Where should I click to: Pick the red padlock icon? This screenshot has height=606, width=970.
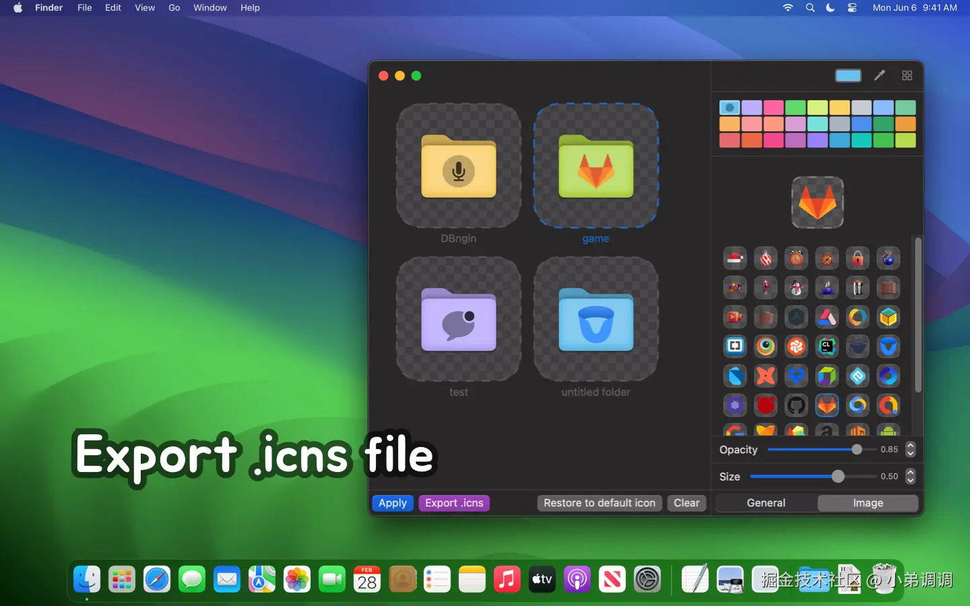[x=858, y=259]
